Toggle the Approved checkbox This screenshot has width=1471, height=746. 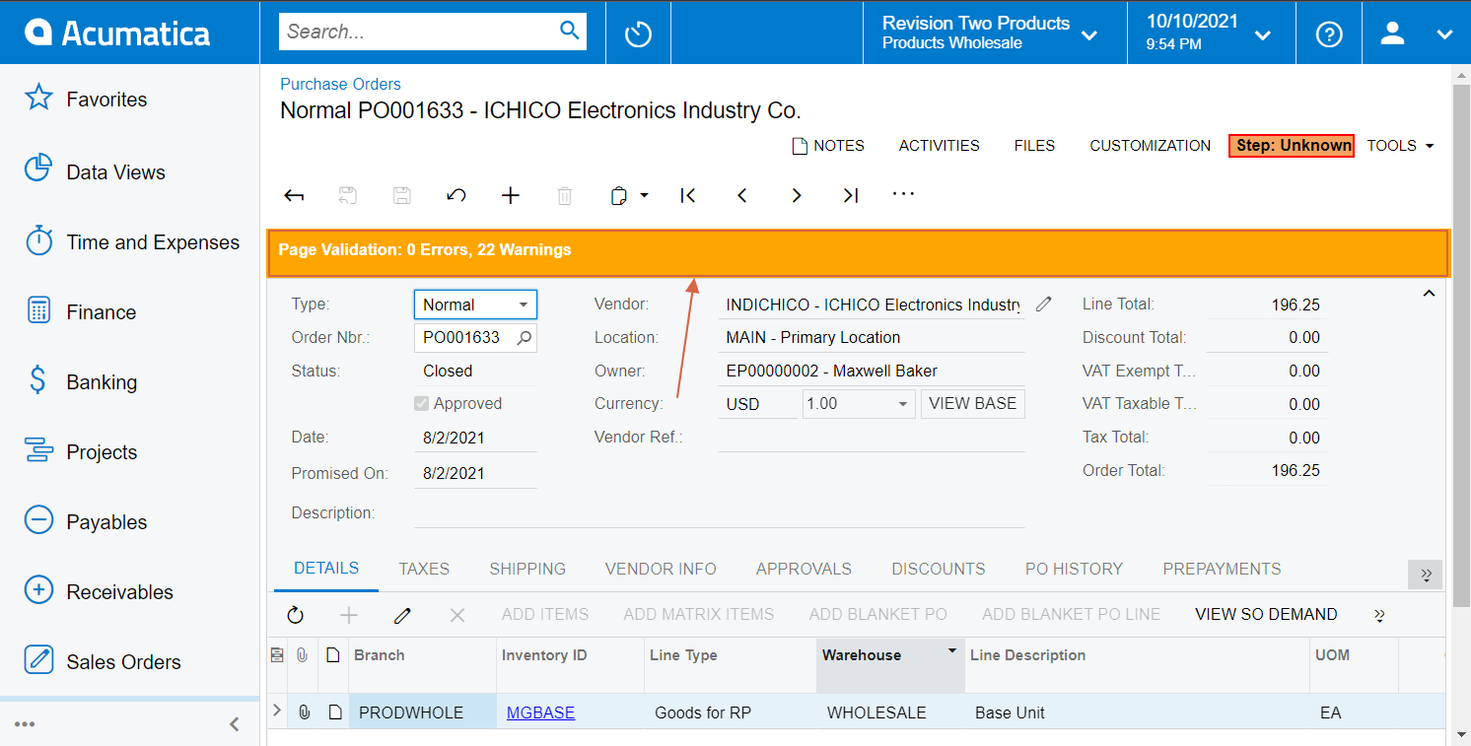pyautogui.click(x=422, y=403)
